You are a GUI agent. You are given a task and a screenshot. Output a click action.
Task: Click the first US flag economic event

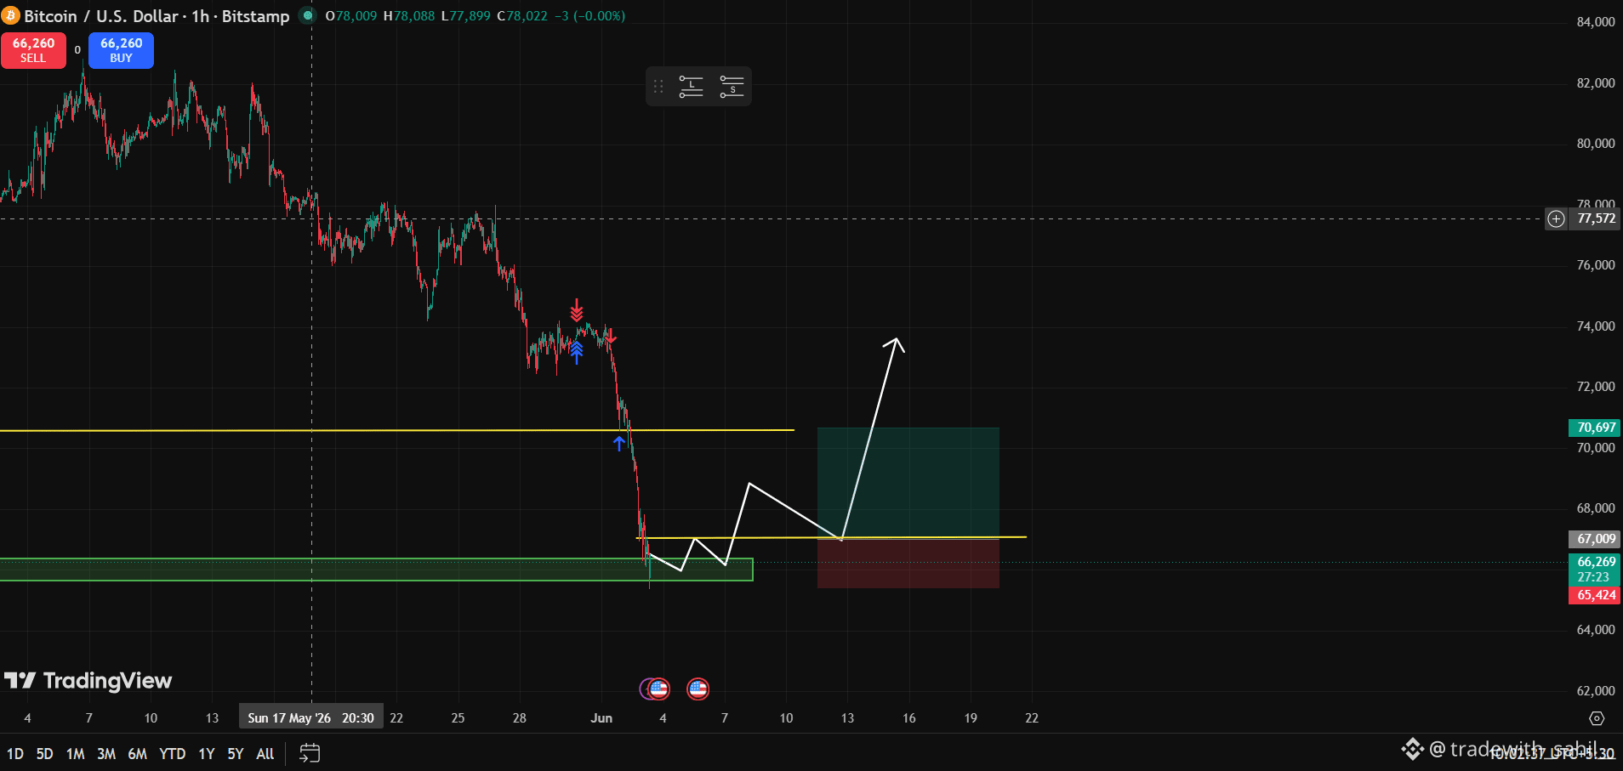pyautogui.click(x=658, y=689)
